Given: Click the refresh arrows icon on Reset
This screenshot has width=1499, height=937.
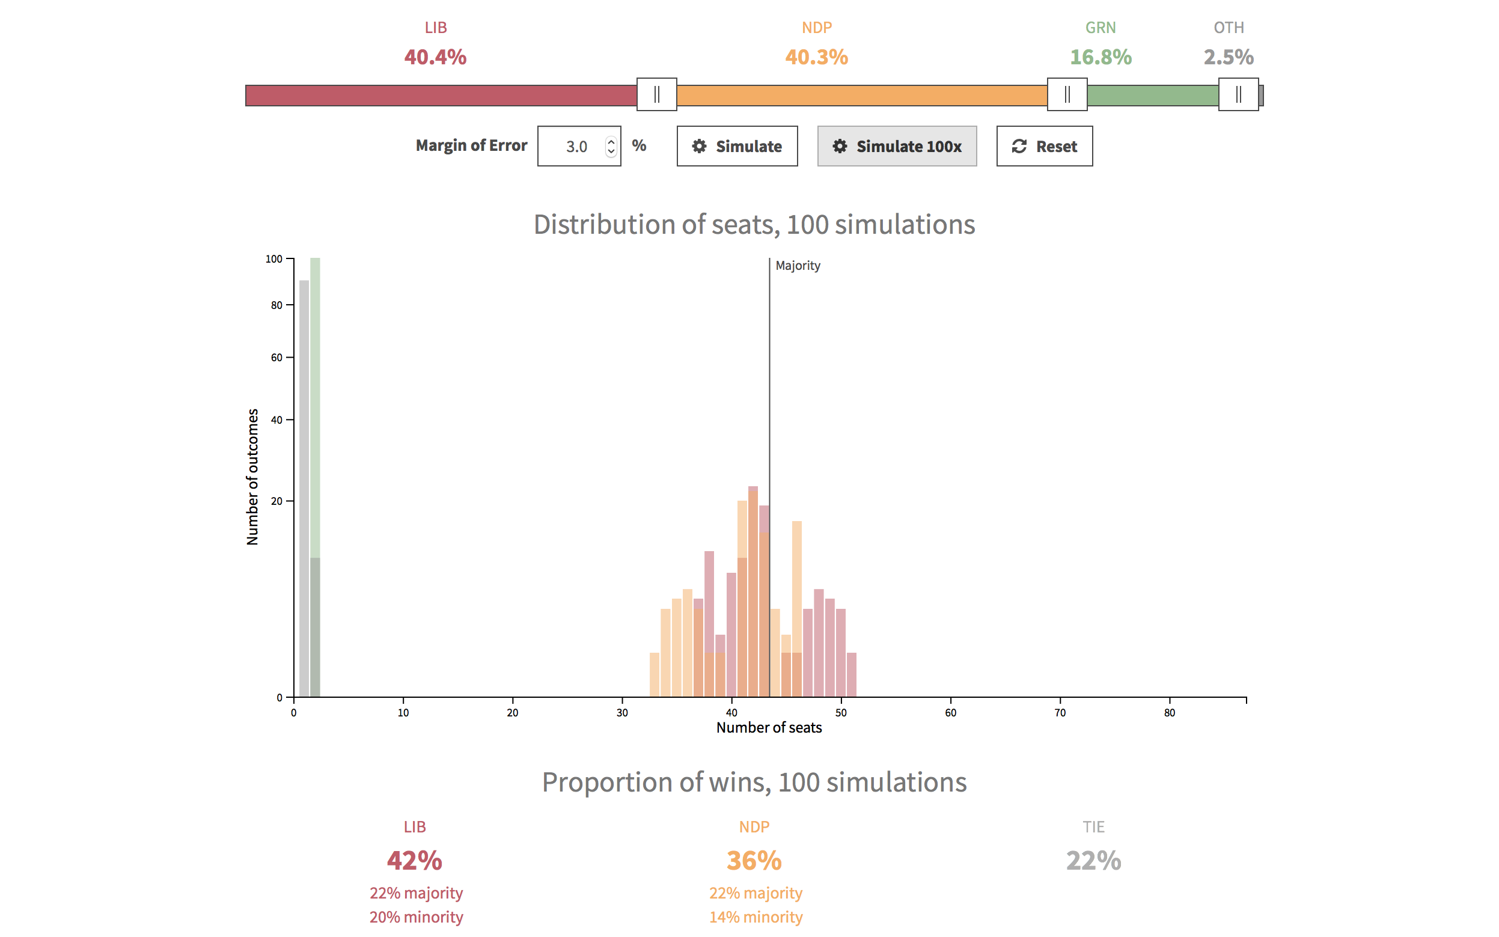Looking at the screenshot, I should pos(1019,146).
